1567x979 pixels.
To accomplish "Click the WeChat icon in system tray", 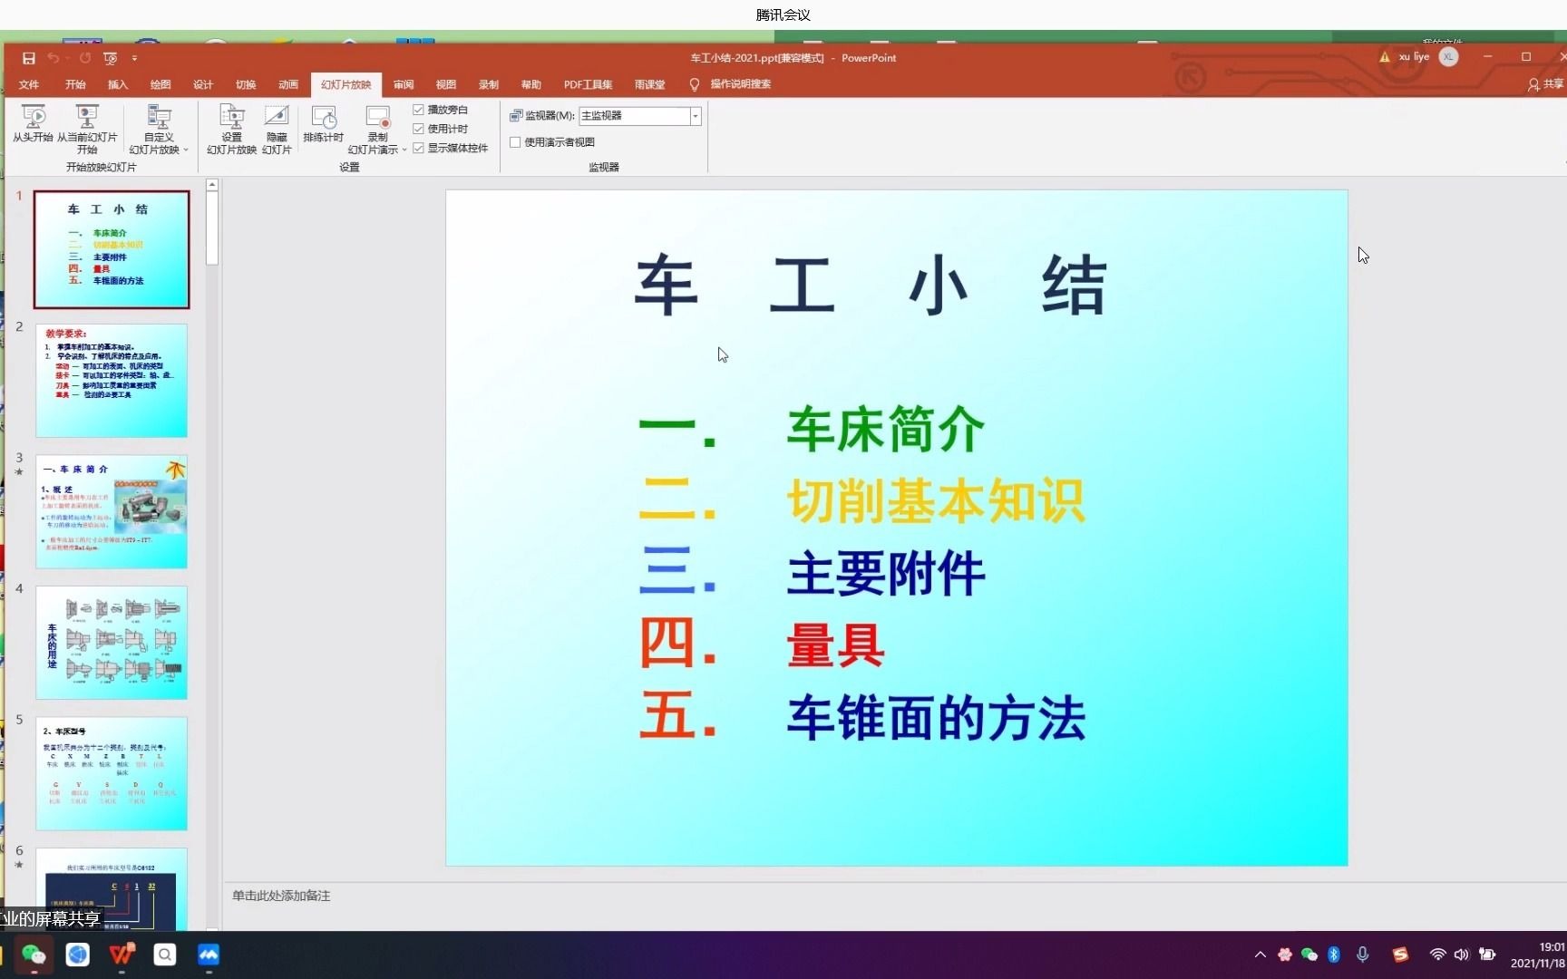I will tap(1309, 955).
